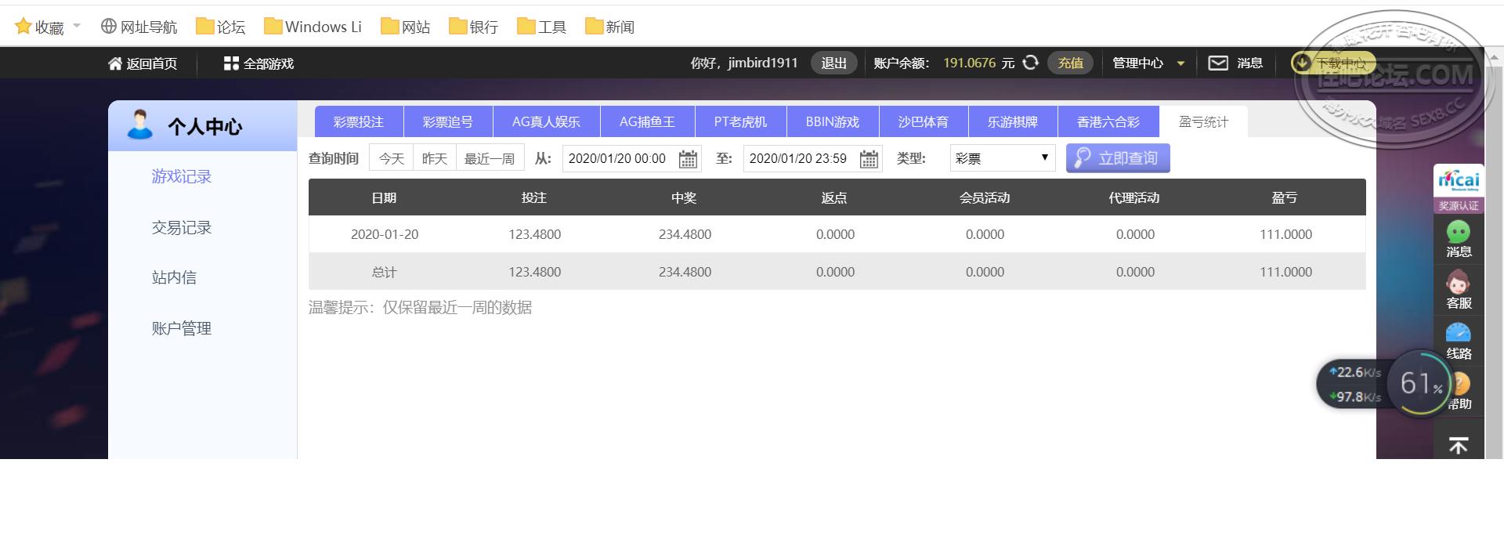This screenshot has width=1504, height=546.
Task: Open the 类型 dropdown showing 彩票
Action: (1002, 158)
